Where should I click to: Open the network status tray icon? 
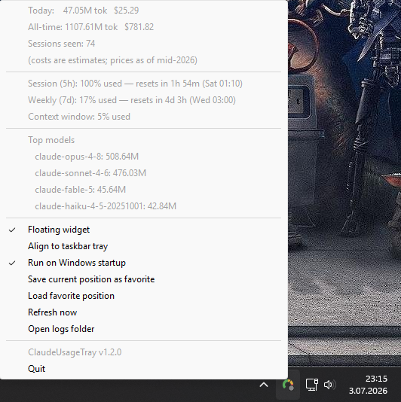pyautogui.click(x=311, y=385)
